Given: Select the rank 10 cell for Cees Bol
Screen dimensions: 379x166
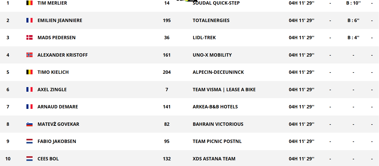Looking at the screenshot, I should pos(8,159).
